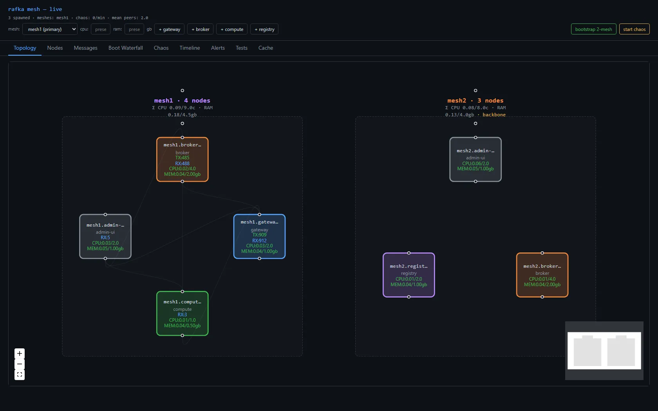658x411 pixels.
Task: Click the rafka mesh — live title
Action: tap(35, 9)
